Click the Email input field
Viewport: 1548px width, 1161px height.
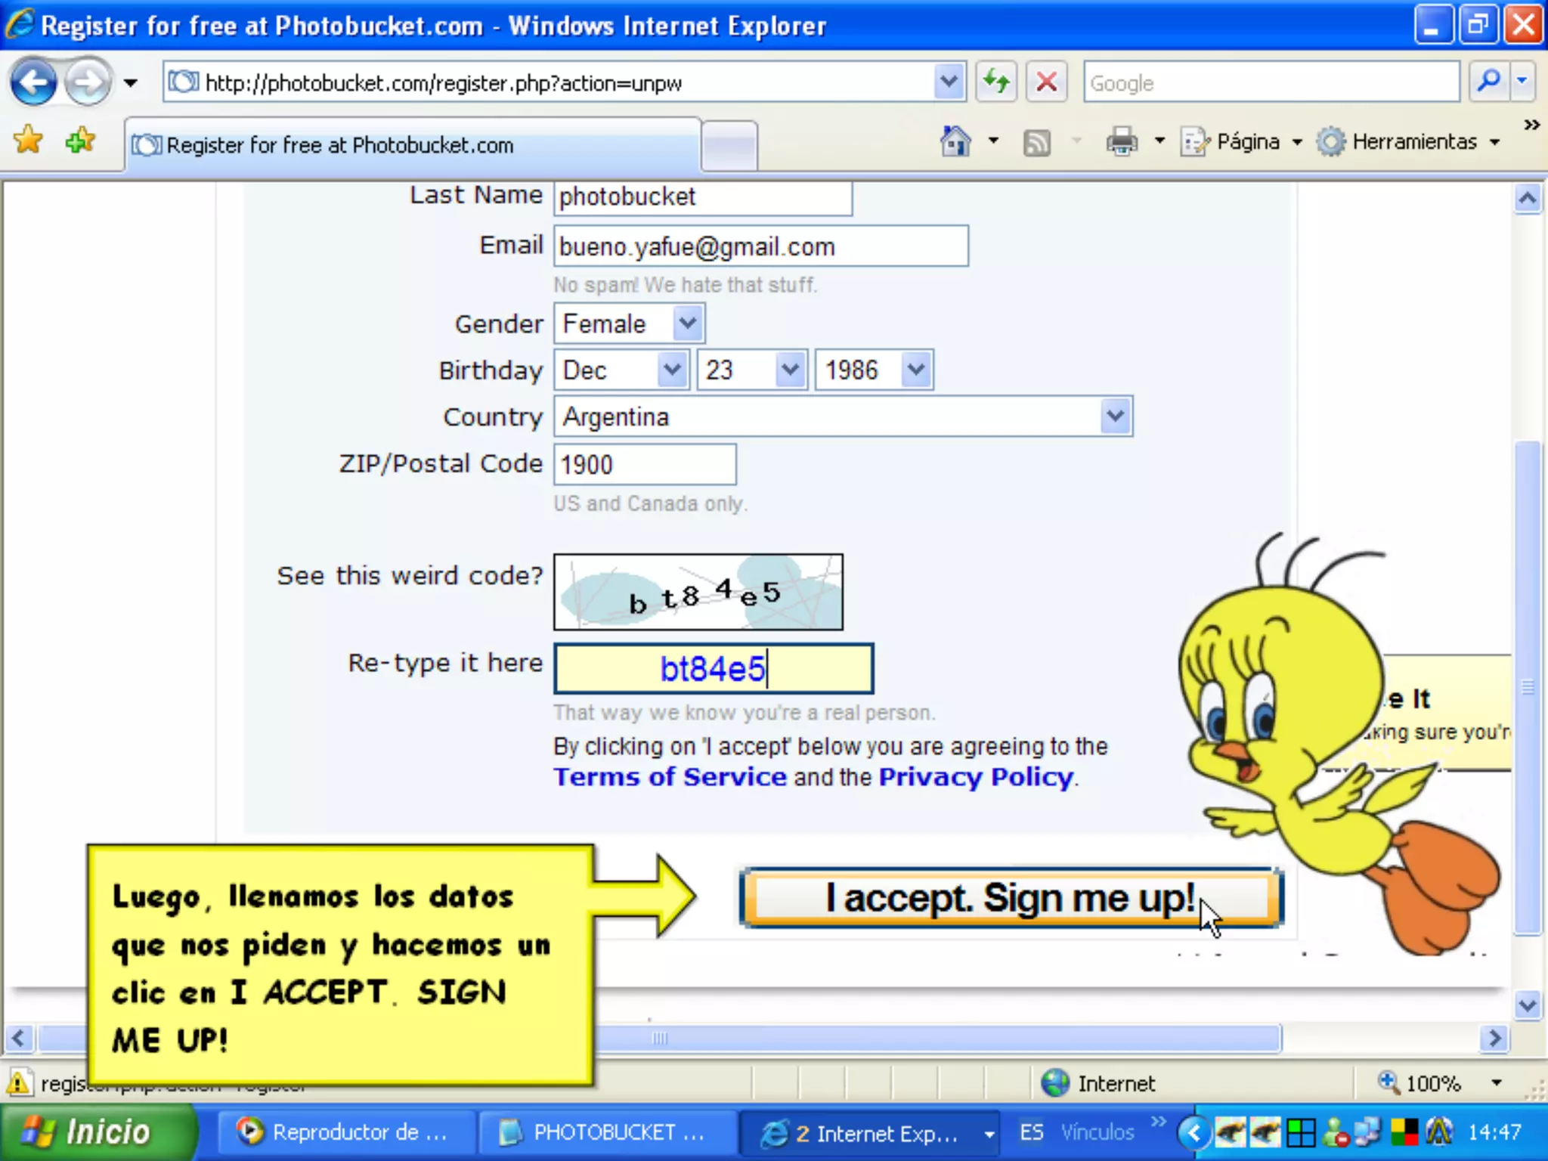760,246
